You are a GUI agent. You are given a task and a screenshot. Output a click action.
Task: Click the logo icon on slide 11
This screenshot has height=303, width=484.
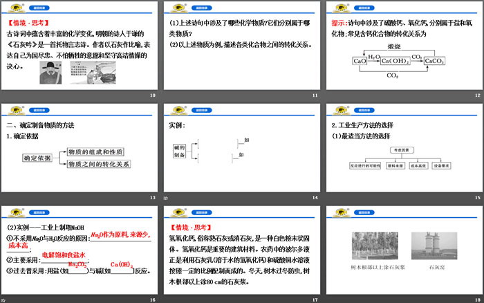(x=176, y=6)
